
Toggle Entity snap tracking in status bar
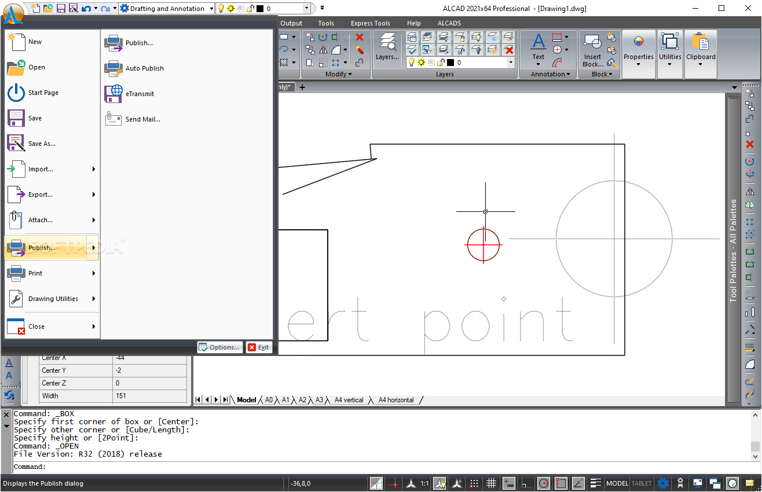click(x=578, y=483)
